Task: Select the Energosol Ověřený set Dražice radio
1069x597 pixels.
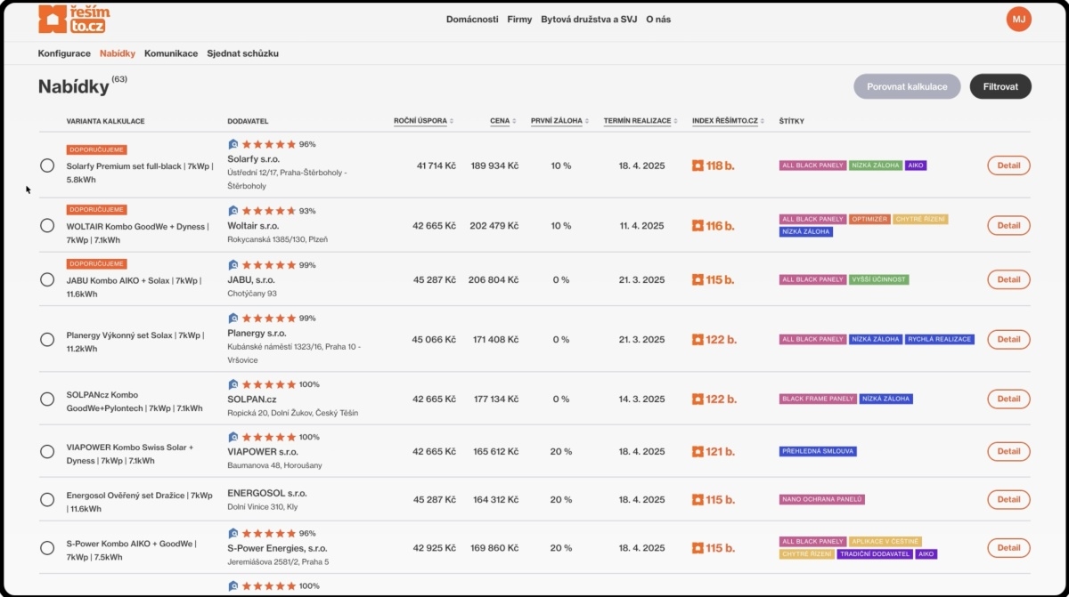Action: (47, 500)
